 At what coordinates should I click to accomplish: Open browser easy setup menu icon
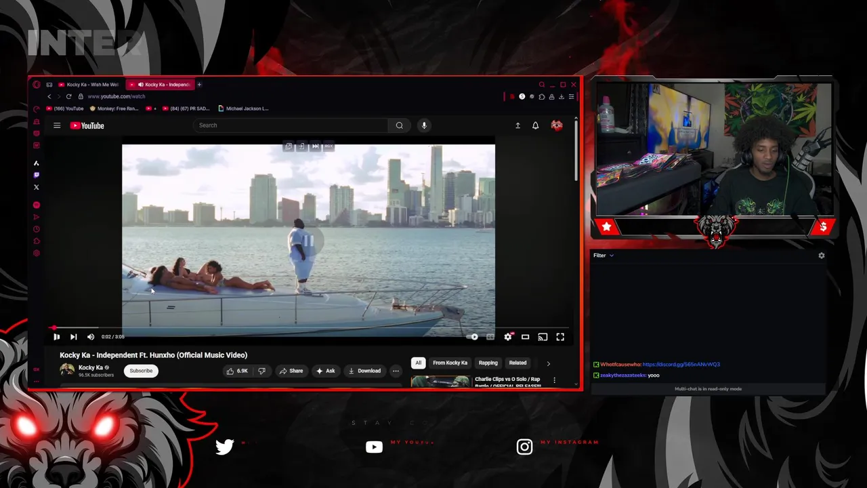(571, 97)
